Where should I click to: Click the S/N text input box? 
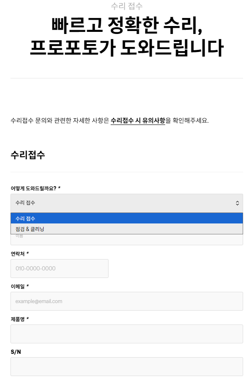coord(127,366)
